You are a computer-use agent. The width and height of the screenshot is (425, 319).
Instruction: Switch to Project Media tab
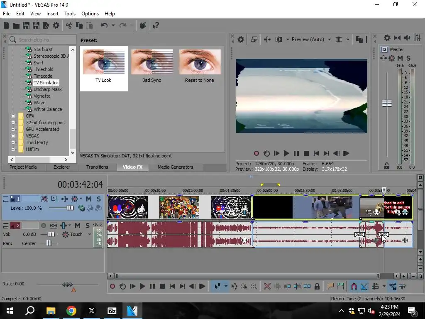click(x=23, y=167)
